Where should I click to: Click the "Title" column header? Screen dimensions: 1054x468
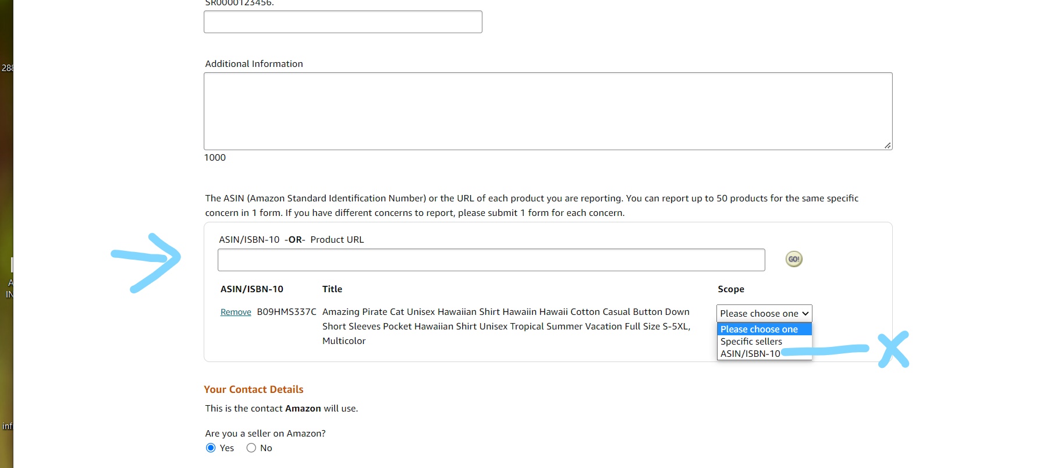pos(332,289)
